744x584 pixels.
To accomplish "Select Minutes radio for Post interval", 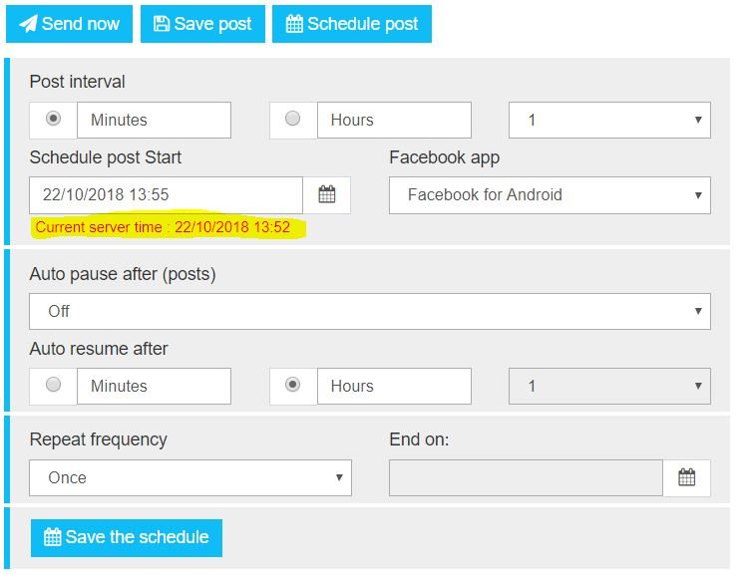I will (54, 119).
